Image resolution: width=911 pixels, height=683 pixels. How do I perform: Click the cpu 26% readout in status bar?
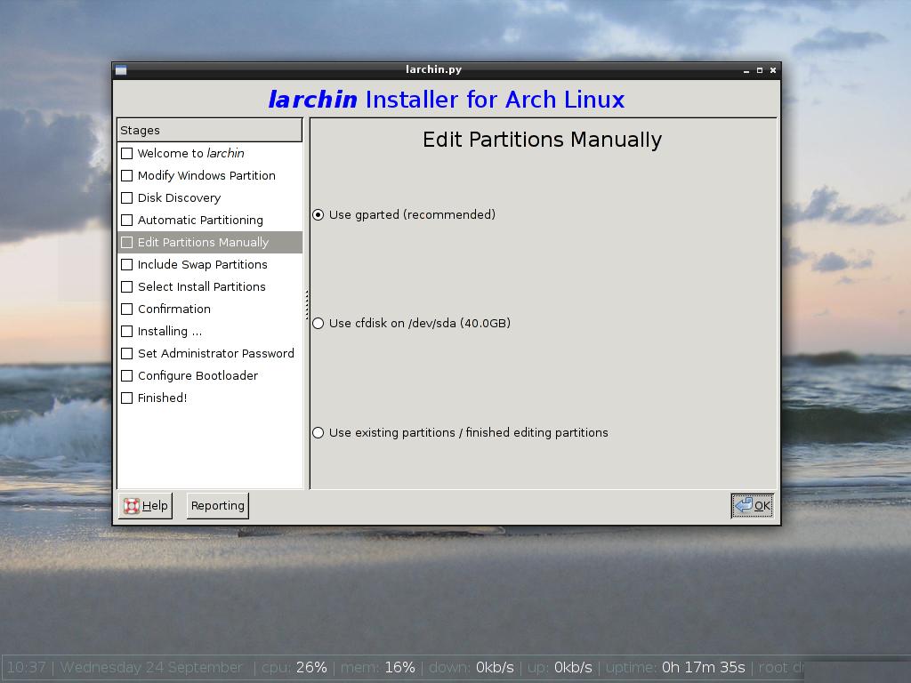(x=294, y=668)
